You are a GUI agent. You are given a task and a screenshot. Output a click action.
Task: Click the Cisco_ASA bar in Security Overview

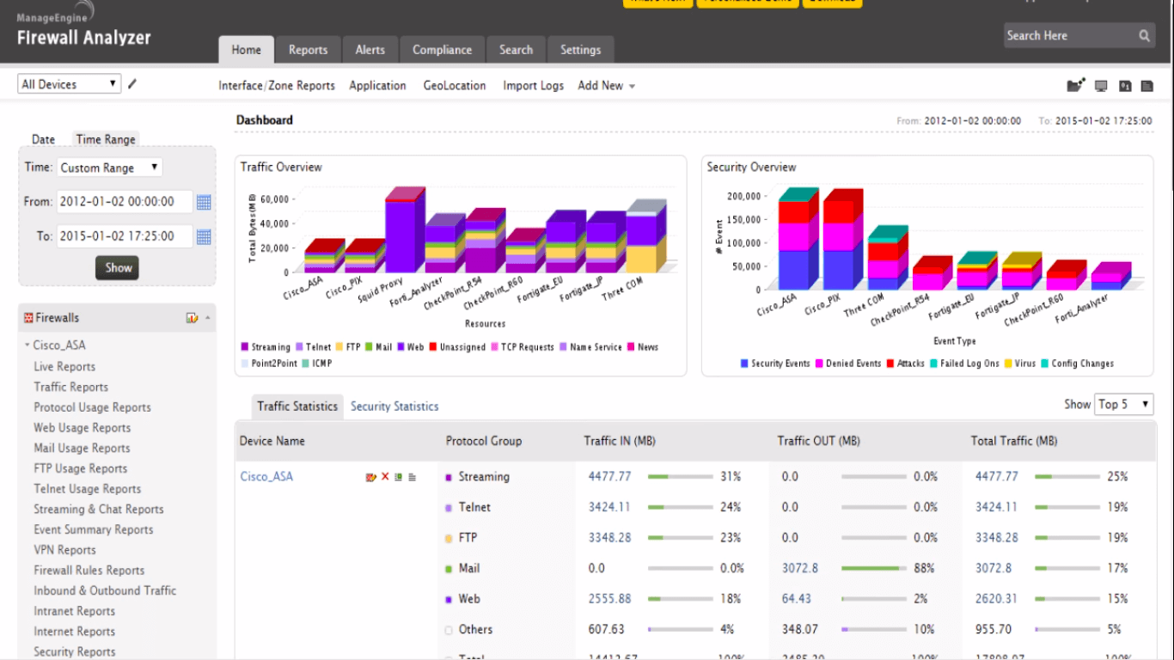click(798, 238)
